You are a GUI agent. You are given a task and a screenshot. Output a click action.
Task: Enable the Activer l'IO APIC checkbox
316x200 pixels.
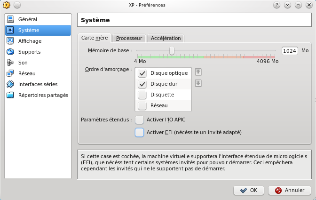139,120
